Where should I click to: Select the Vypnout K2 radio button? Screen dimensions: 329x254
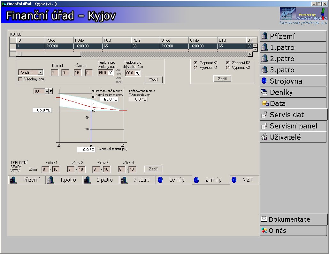click(x=228, y=68)
